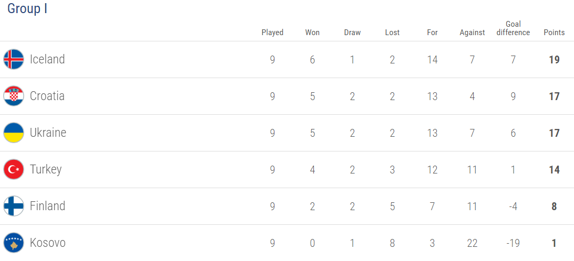Image resolution: width=574 pixels, height=261 pixels.
Task: Click the Against column header
Action: 472,32
